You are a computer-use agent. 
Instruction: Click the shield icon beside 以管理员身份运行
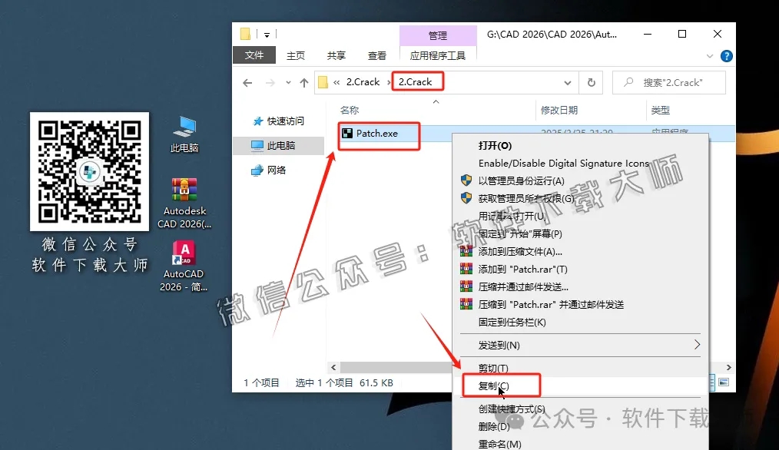466,181
